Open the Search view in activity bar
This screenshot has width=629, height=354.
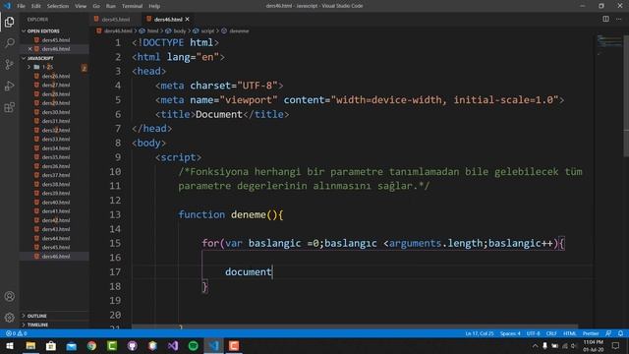(x=9, y=43)
